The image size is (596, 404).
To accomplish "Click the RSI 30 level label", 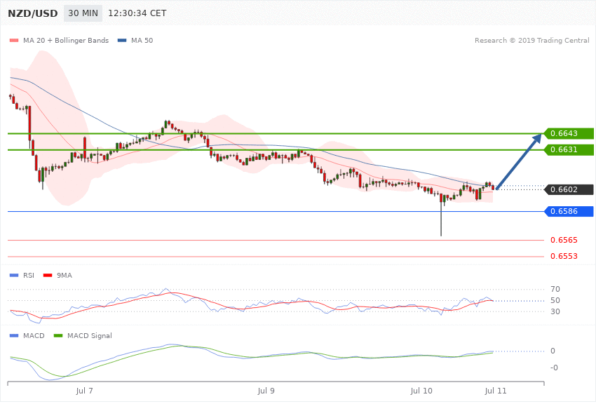I will tap(555, 311).
